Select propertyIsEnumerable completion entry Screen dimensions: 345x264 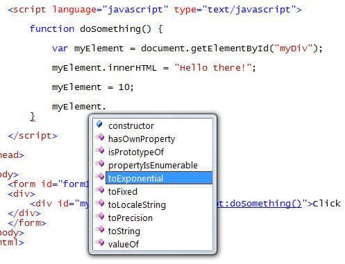point(153,166)
